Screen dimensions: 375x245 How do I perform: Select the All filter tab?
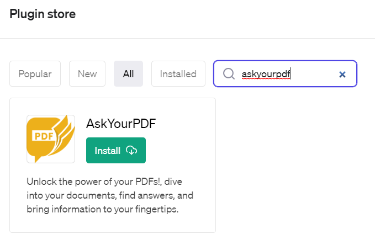click(128, 74)
